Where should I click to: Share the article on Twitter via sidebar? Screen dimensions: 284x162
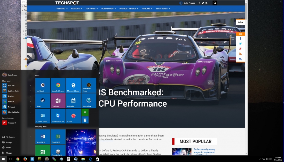241,44
